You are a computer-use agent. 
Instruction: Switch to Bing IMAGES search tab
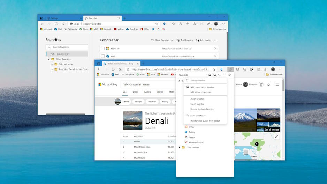(147, 92)
